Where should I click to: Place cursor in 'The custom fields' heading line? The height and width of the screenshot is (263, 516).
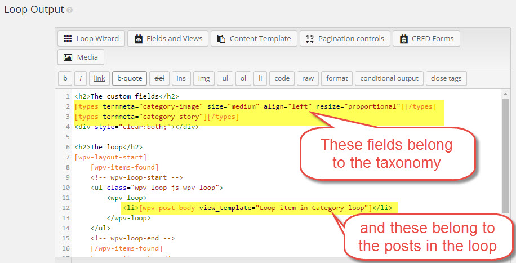127,96
